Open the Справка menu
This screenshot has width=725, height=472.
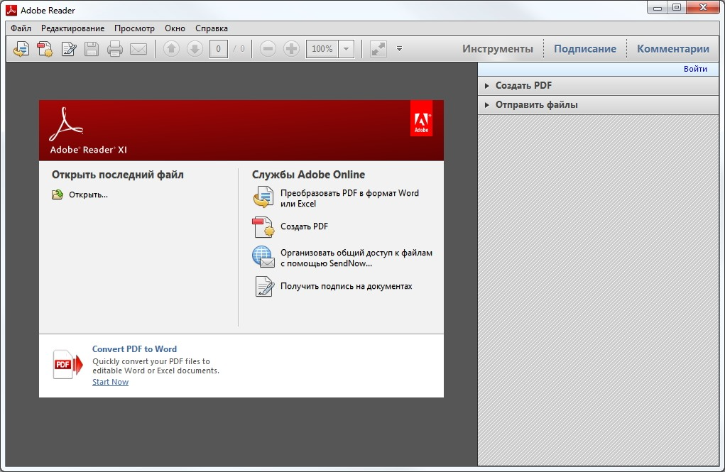pyautogui.click(x=212, y=28)
